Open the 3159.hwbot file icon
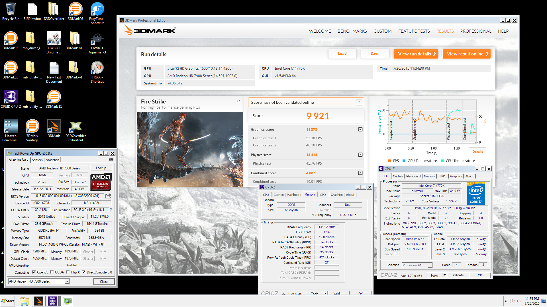 tap(32, 11)
